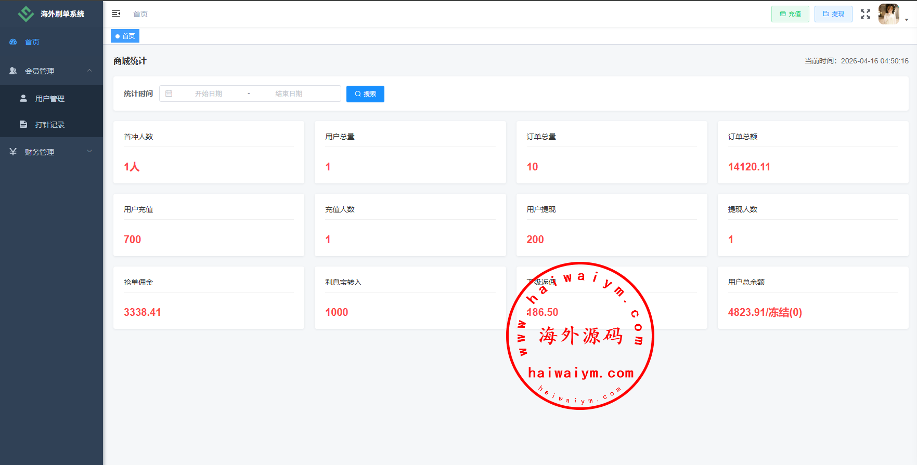The width and height of the screenshot is (917, 465).
Task: Select the 首页 page tab
Action: 125,36
